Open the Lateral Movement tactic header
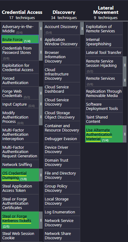This screenshot has width=128, height=242. (106, 10)
